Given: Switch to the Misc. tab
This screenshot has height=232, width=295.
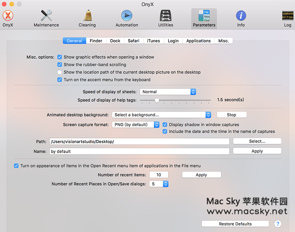Looking at the screenshot, I should coord(223,41).
